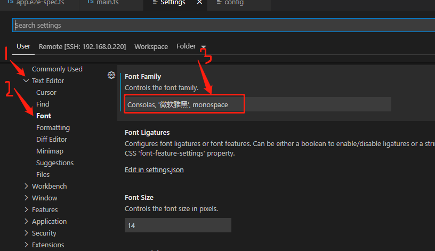
Task: Select Font under Text Editor
Action: click(44, 116)
